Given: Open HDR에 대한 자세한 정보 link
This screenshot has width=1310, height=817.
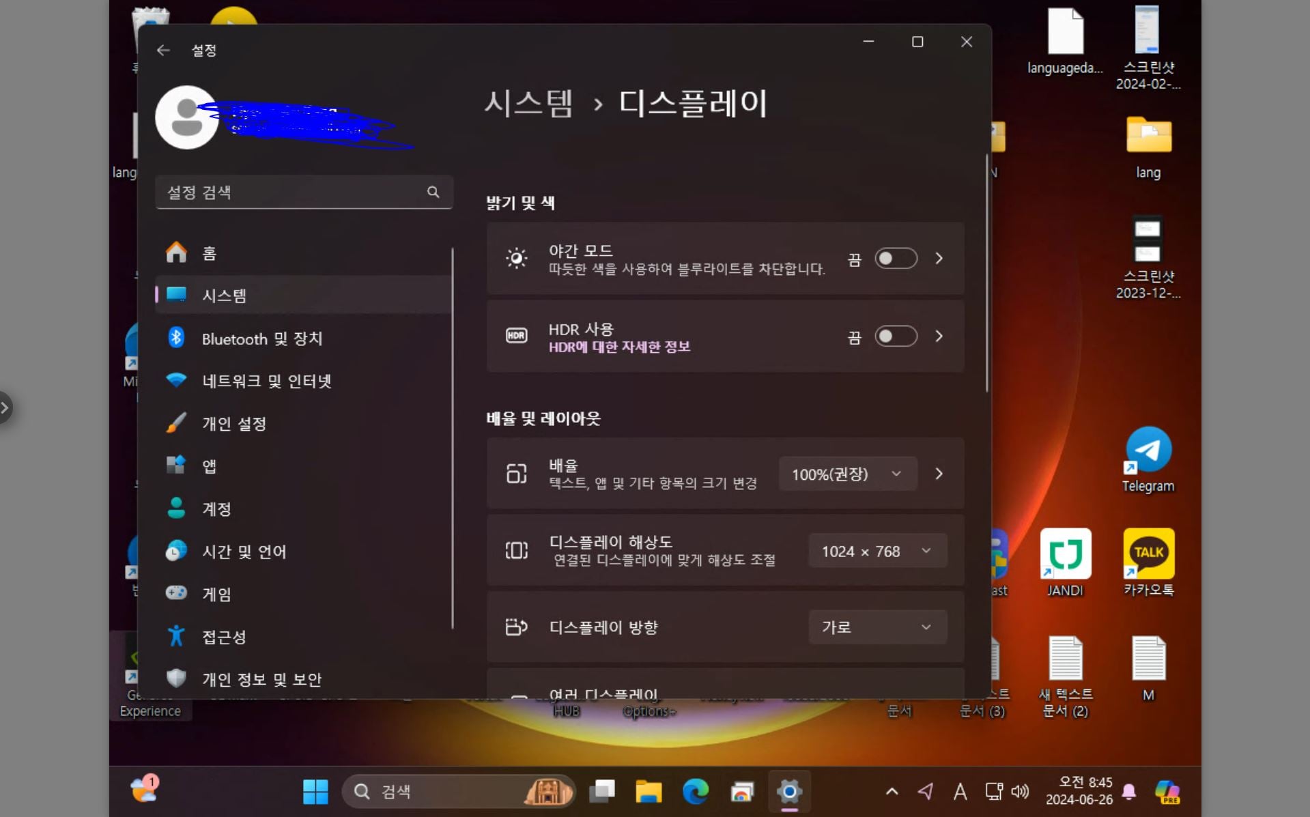Looking at the screenshot, I should pos(619,347).
